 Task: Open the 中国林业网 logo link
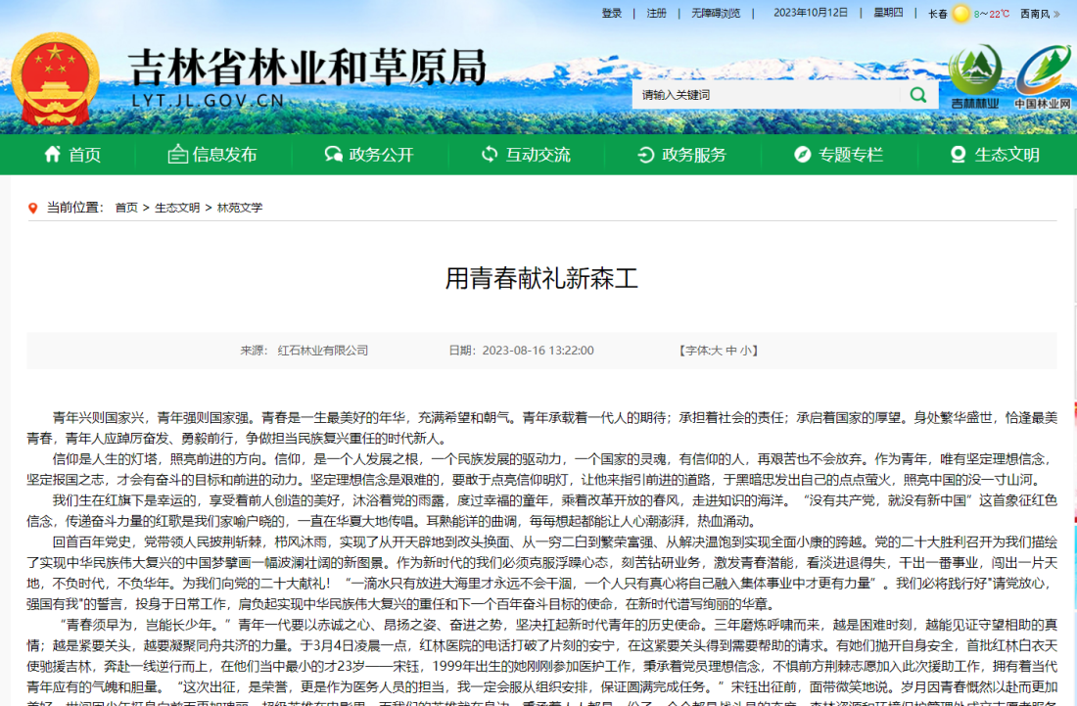coord(1041,73)
